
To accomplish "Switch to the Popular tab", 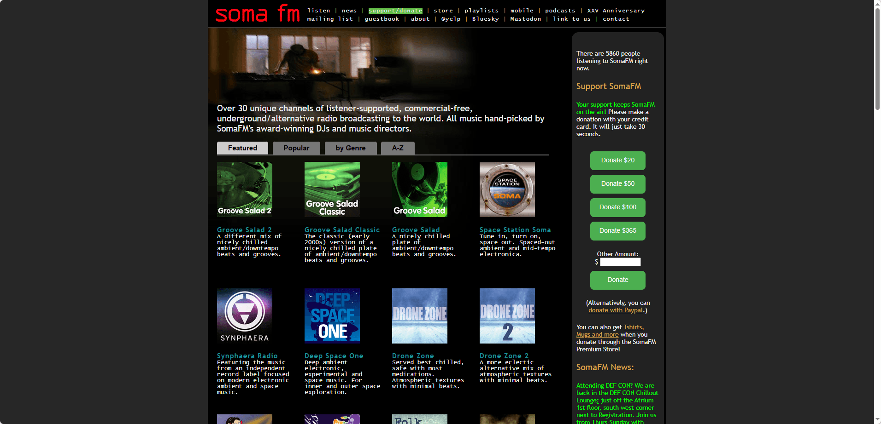I will click(x=296, y=148).
